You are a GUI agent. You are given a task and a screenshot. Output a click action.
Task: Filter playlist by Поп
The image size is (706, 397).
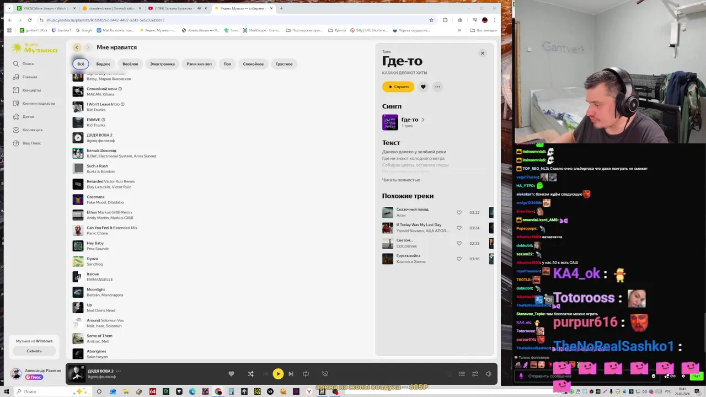227,64
